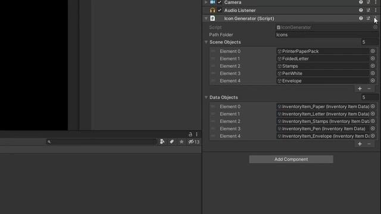
Task: Open presets for the Icon Generator script
Action: pos(368,18)
